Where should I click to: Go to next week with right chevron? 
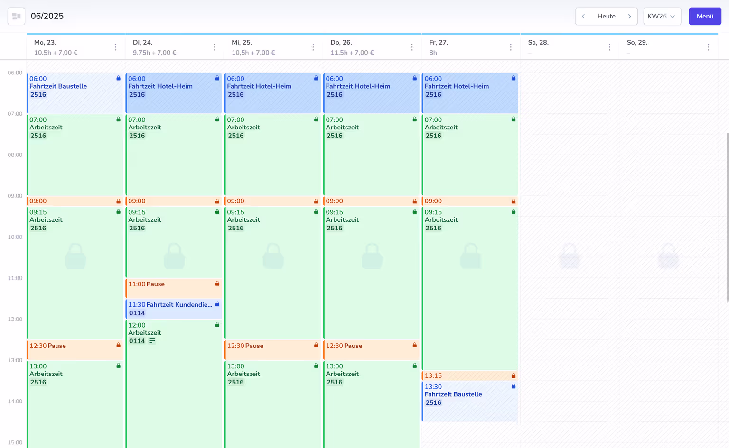pyautogui.click(x=629, y=16)
